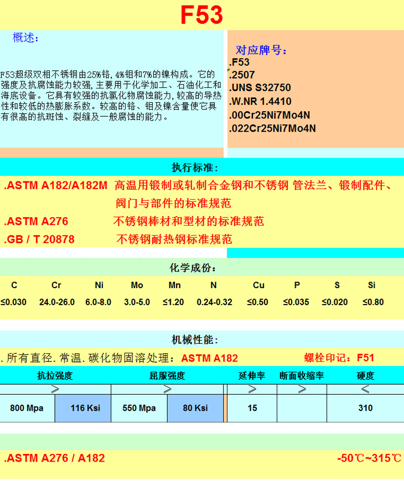Click the 执行标准 section header
404x486 pixels.
[x=195, y=168]
